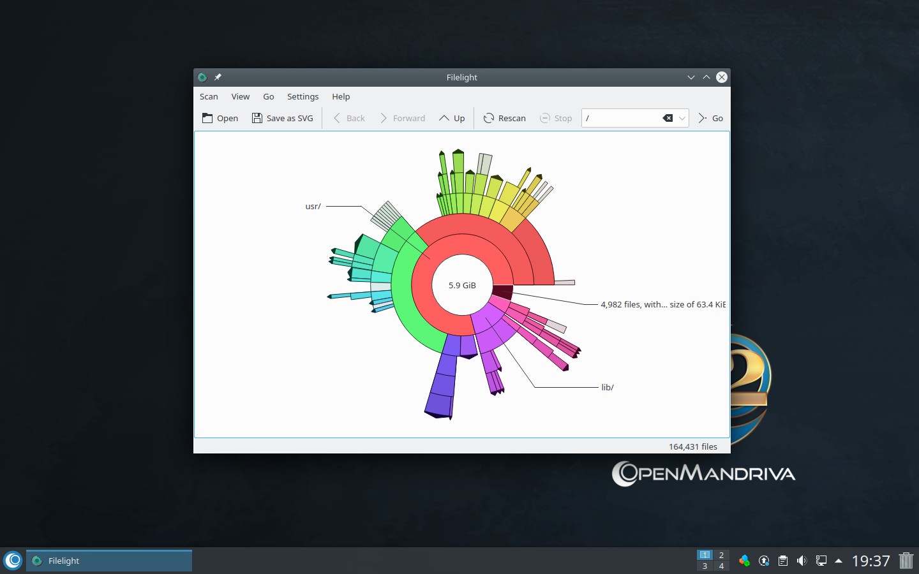Viewport: 919px width, 574px height.
Task: Open the Settings menu
Action: coord(303,96)
